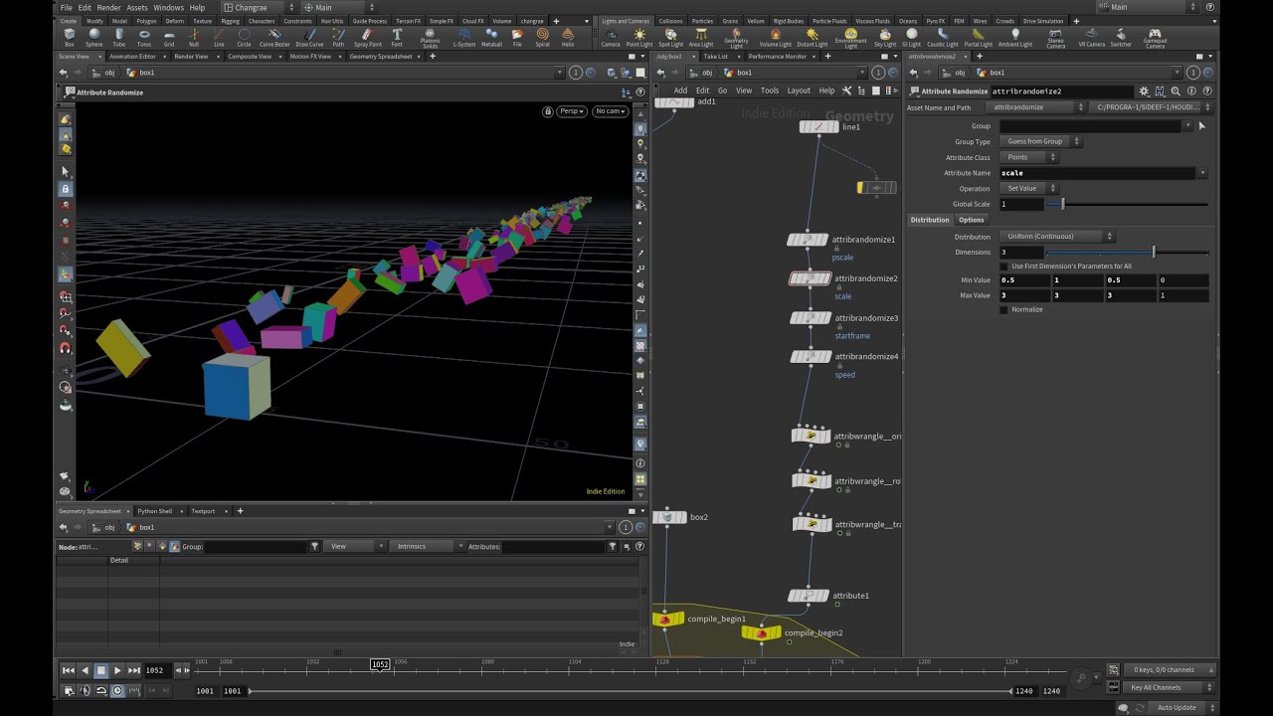Image resolution: width=1273 pixels, height=716 pixels.
Task: Toggle real time playback clock button
Action: (117, 690)
